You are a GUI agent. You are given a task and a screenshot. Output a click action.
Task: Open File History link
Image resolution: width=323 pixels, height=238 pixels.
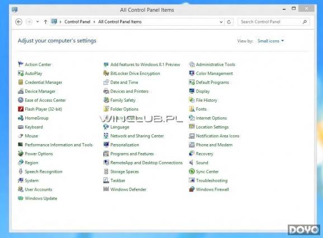coord(206,100)
